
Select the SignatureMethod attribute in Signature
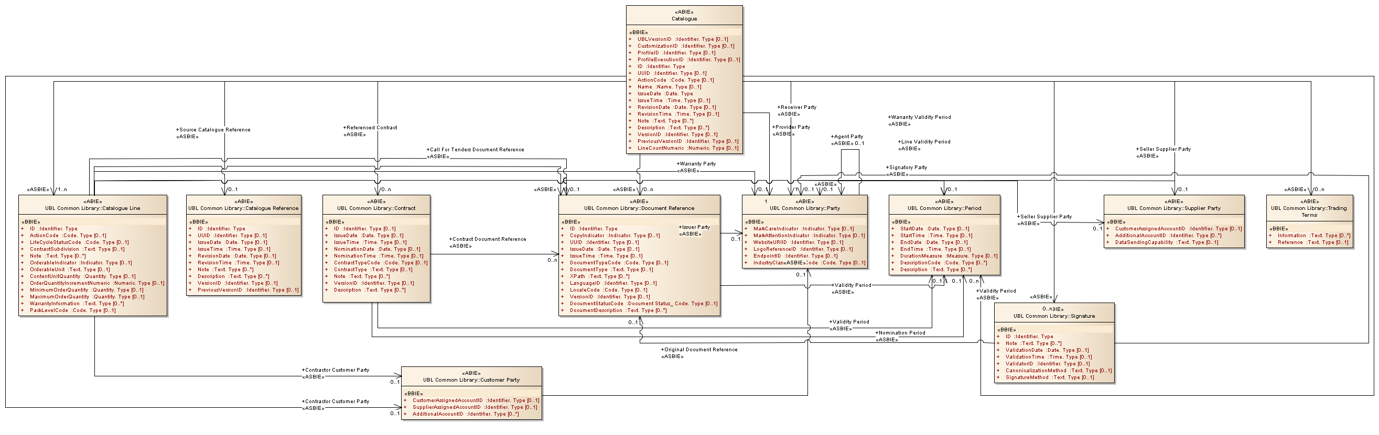click(x=1027, y=377)
